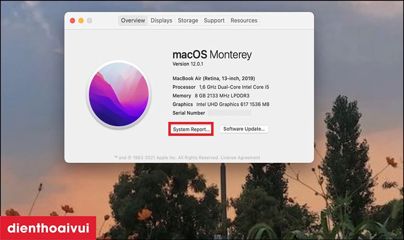Close the About This Mac window
Image resolution: width=404 pixels, height=240 pixels.
point(73,21)
